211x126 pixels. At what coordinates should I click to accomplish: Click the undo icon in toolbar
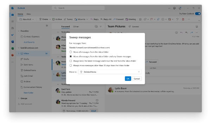[x=177, y=19]
